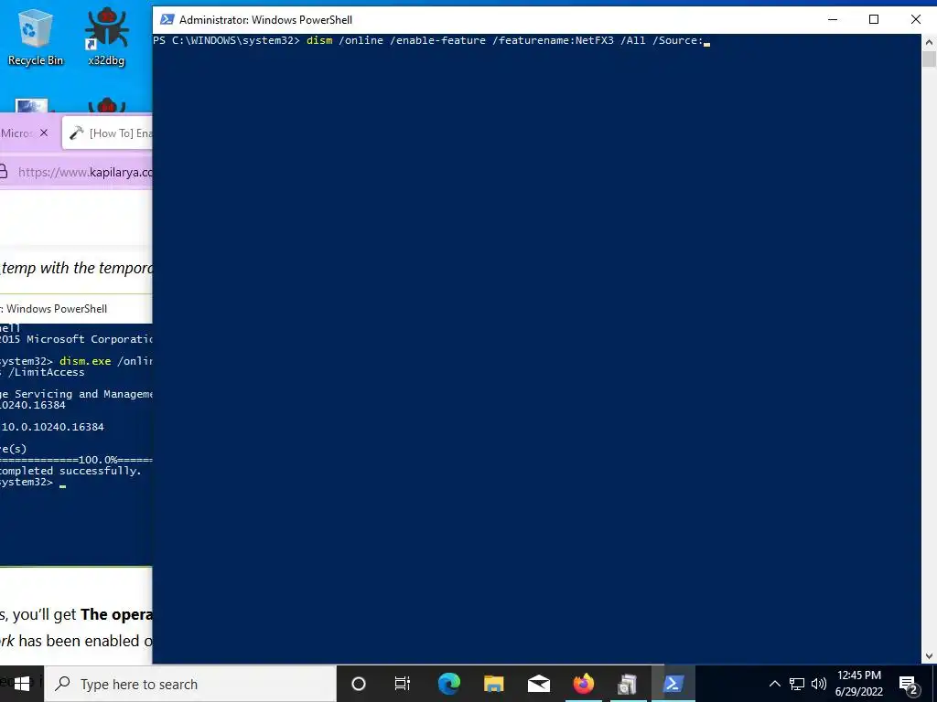Viewport: 937px width, 702px height.
Task: Open the volume speaker tray icon
Action: point(819,684)
